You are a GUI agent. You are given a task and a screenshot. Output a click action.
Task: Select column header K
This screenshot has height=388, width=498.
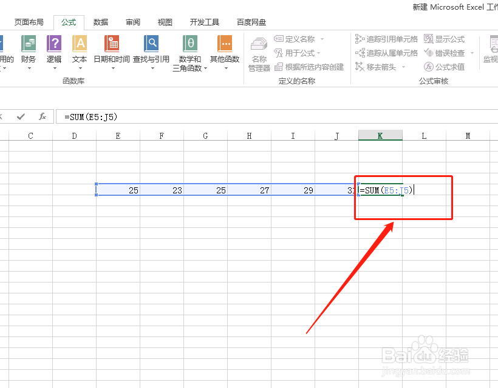point(380,135)
